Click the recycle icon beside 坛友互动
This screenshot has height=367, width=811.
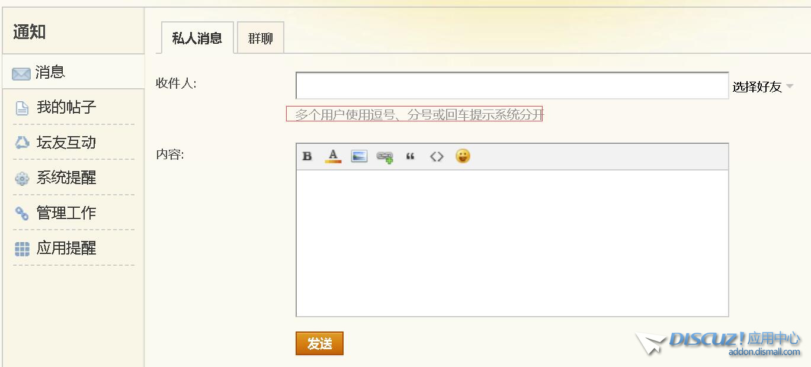pos(22,143)
